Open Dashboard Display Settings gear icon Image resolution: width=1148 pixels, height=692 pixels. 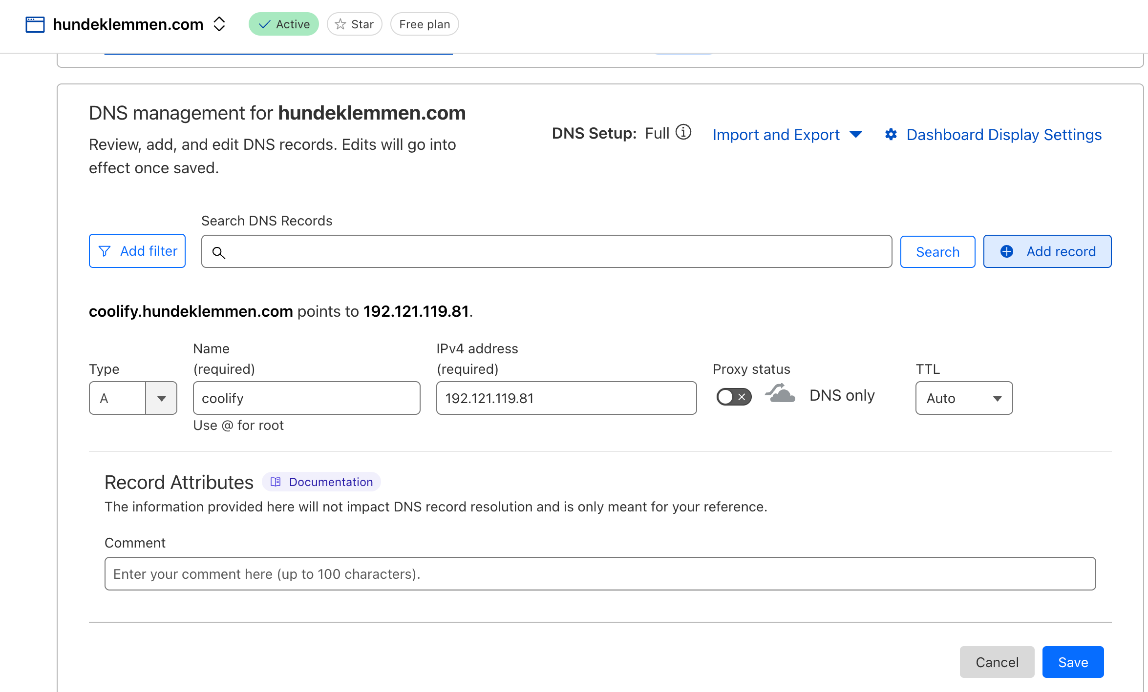pos(891,135)
